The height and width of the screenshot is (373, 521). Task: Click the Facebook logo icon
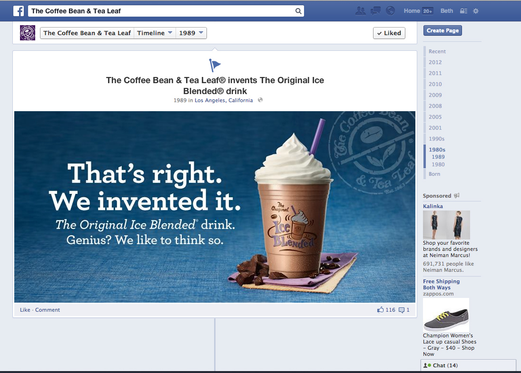click(x=19, y=11)
